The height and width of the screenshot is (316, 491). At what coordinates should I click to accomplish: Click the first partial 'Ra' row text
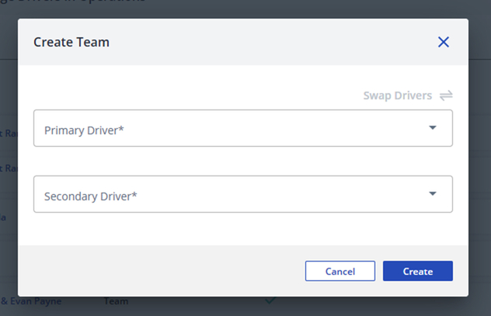point(9,134)
